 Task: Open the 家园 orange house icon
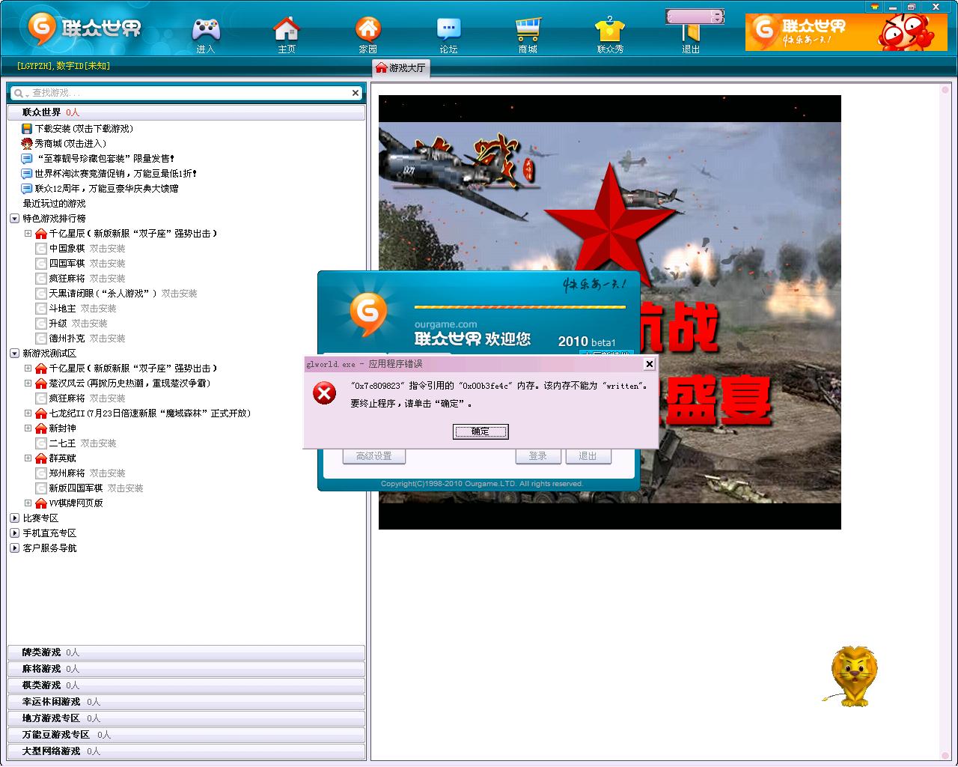coord(367,29)
